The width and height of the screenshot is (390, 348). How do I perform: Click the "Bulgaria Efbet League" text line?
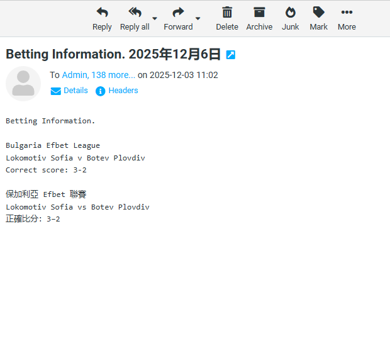click(x=53, y=145)
